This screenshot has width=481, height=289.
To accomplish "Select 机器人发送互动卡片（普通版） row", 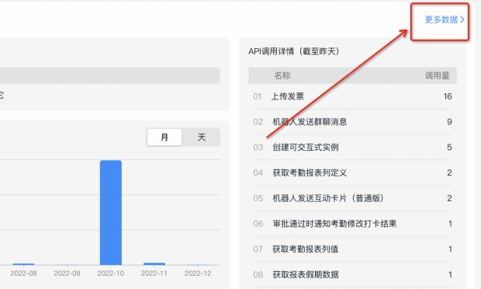I will pos(352,198).
